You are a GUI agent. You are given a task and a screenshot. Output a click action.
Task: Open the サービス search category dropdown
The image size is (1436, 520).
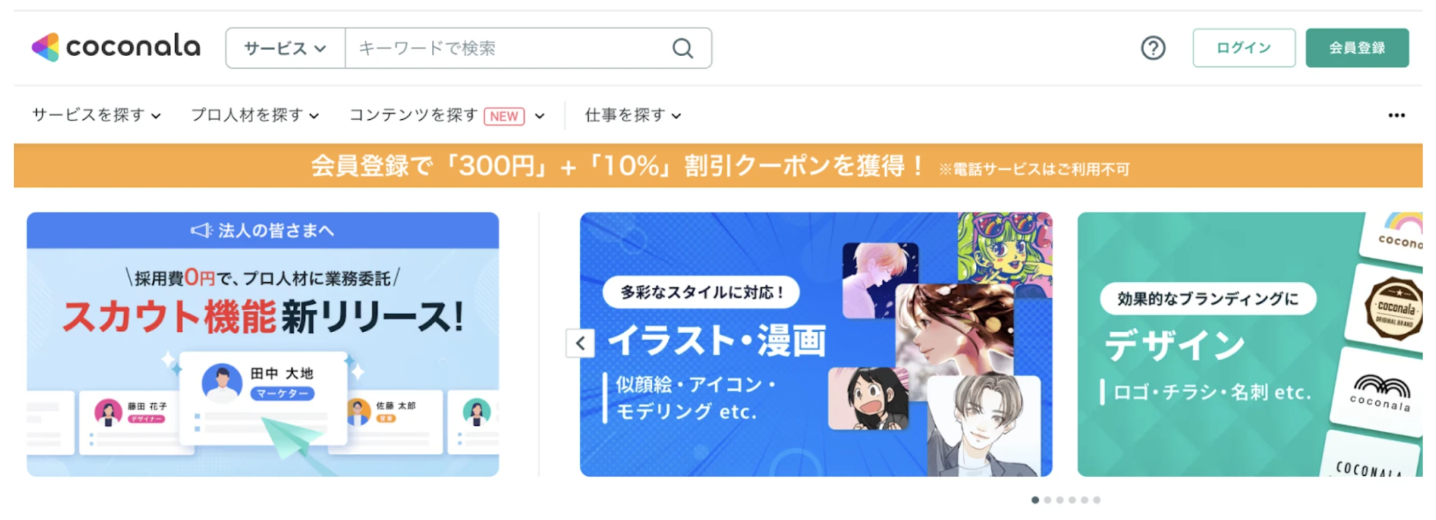[x=285, y=48]
